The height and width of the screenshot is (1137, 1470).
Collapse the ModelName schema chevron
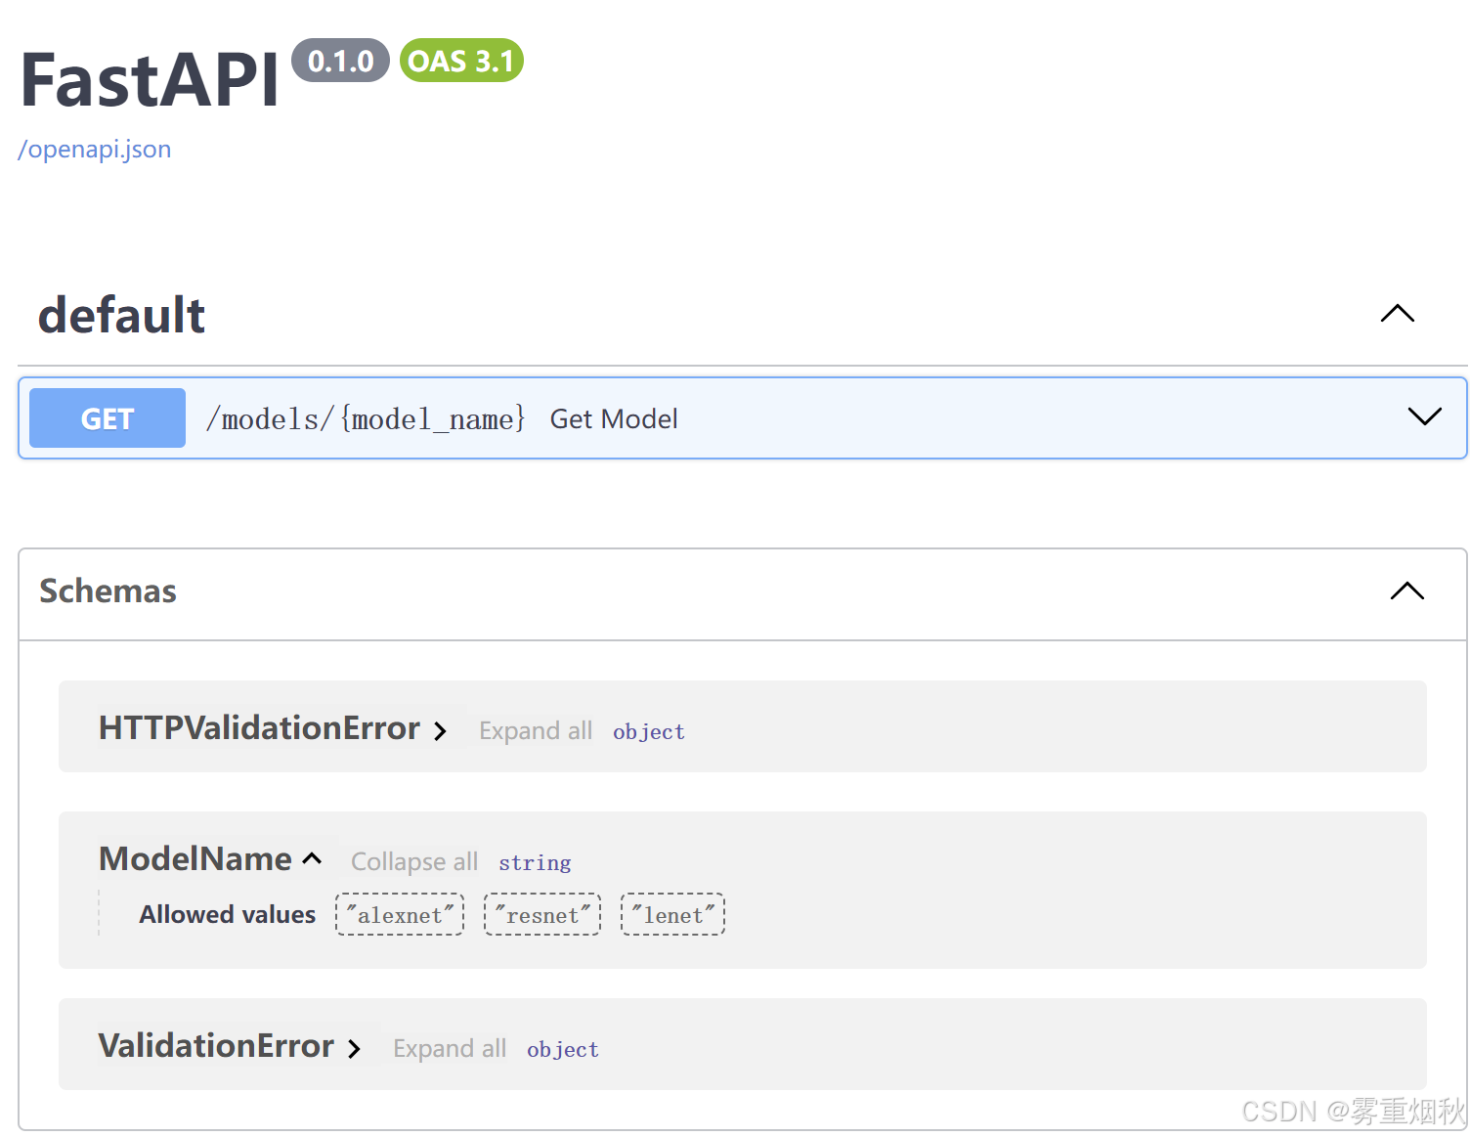pyautogui.click(x=312, y=859)
